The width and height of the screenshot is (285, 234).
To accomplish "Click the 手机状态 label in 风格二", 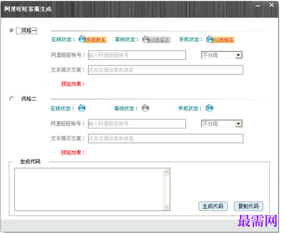I will pyautogui.click(x=190, y=108).
